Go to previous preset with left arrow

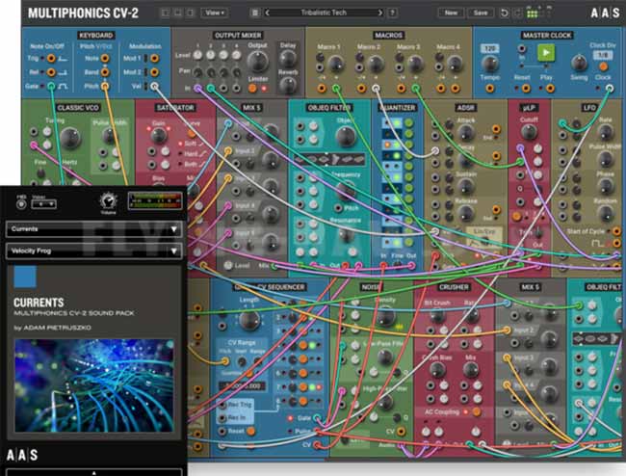tap(267, 13)
